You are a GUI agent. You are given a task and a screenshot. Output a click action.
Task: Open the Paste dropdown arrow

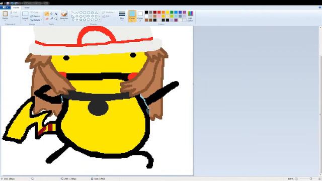[5, 20]
